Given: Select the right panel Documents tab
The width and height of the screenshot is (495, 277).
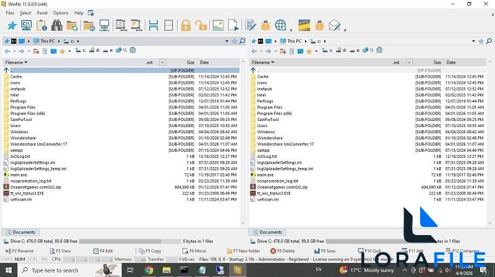Looking at the screenshot, I should tap(267, 233).
